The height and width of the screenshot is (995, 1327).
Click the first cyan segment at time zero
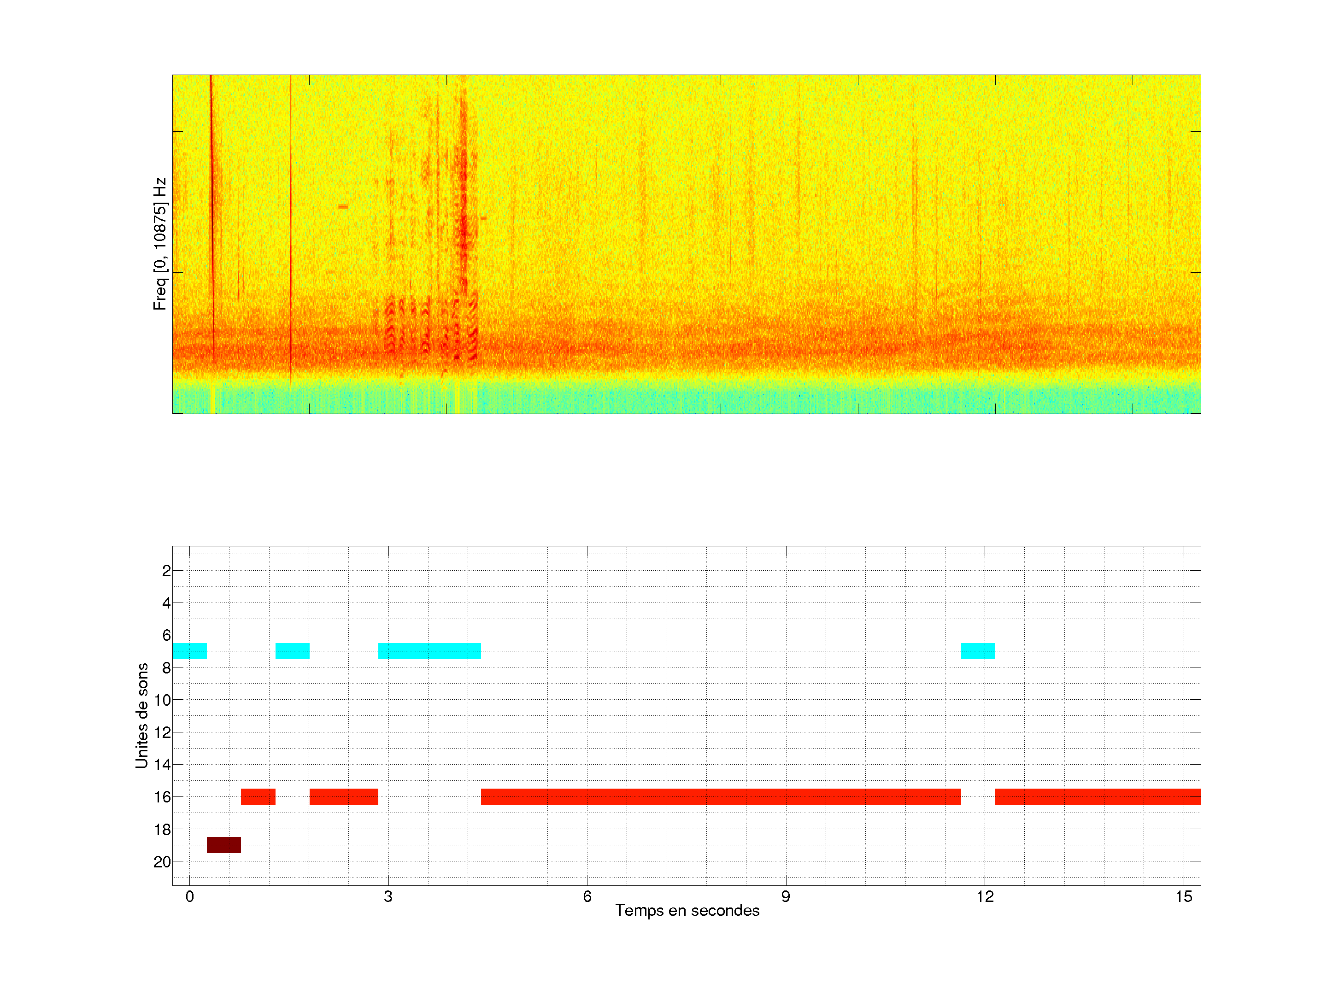[x=189, y=651]
